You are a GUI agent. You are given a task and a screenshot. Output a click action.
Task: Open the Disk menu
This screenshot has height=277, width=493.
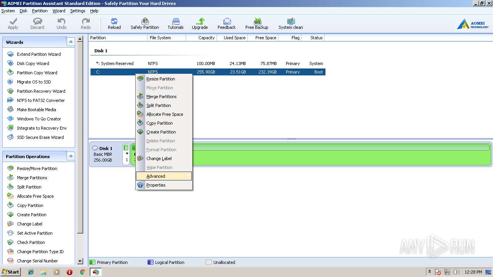[x=23, y=11]
